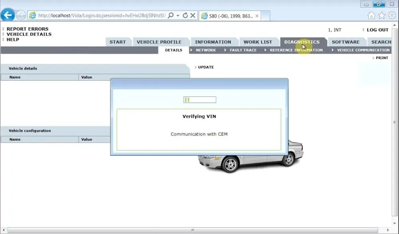
Task: Click the stop loading X icon
Action: pos(193,16)
